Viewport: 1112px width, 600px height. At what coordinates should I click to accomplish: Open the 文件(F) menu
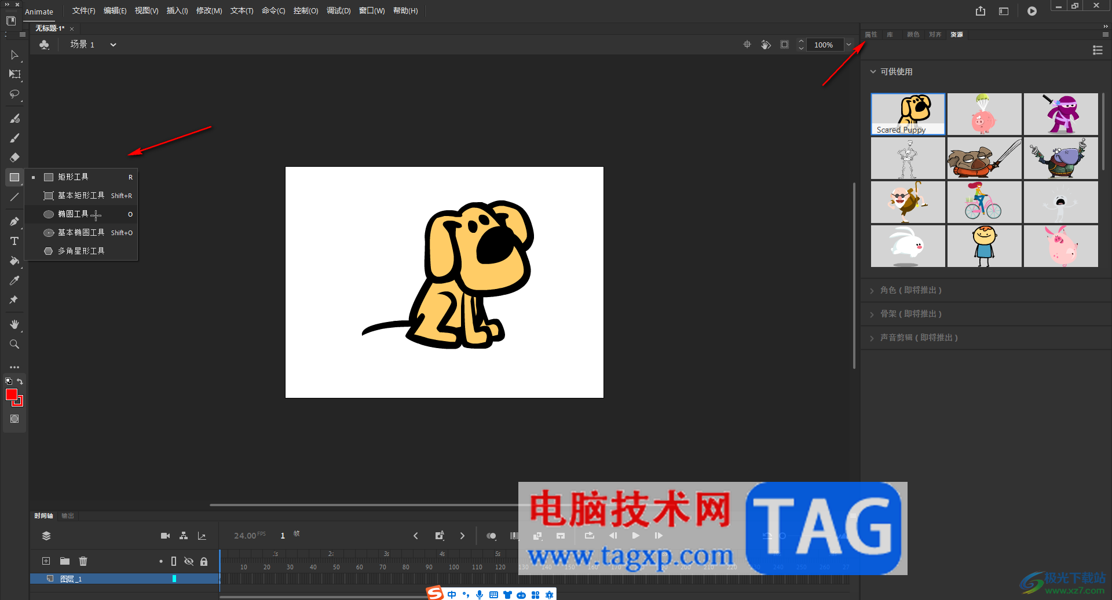tap(83, 11)
